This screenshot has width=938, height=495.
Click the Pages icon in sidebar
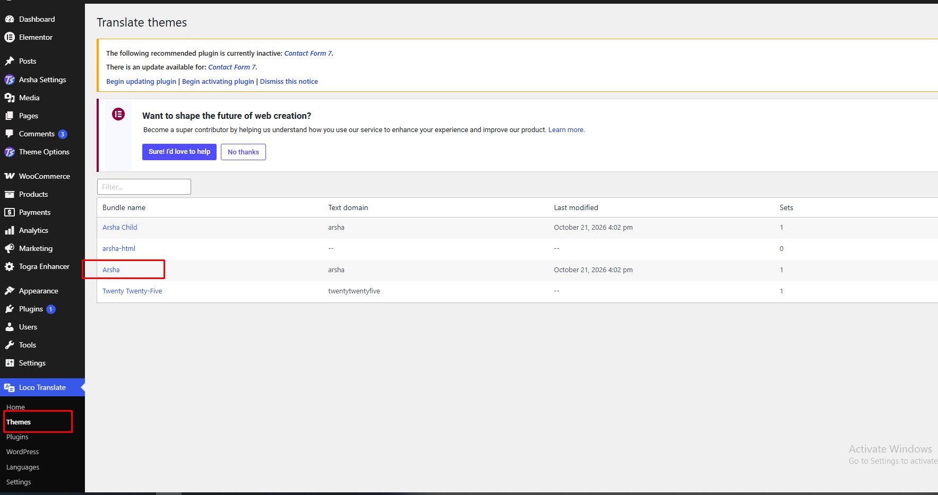[x=9, y=116]
